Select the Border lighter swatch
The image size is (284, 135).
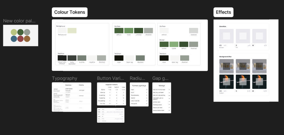click(174, 44)
